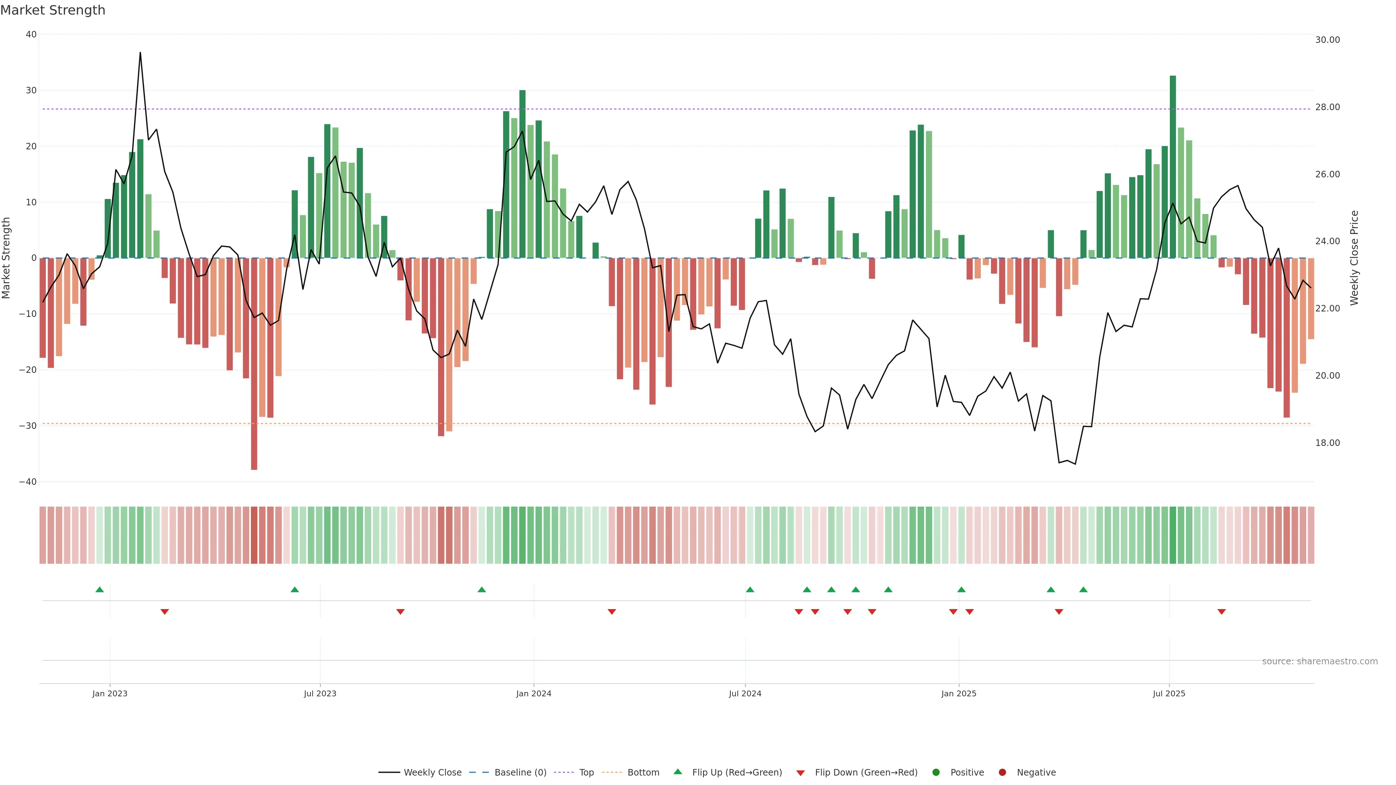Click the source: sharemaestro.com text
Screen dimensions: 1396x785
1320,661
